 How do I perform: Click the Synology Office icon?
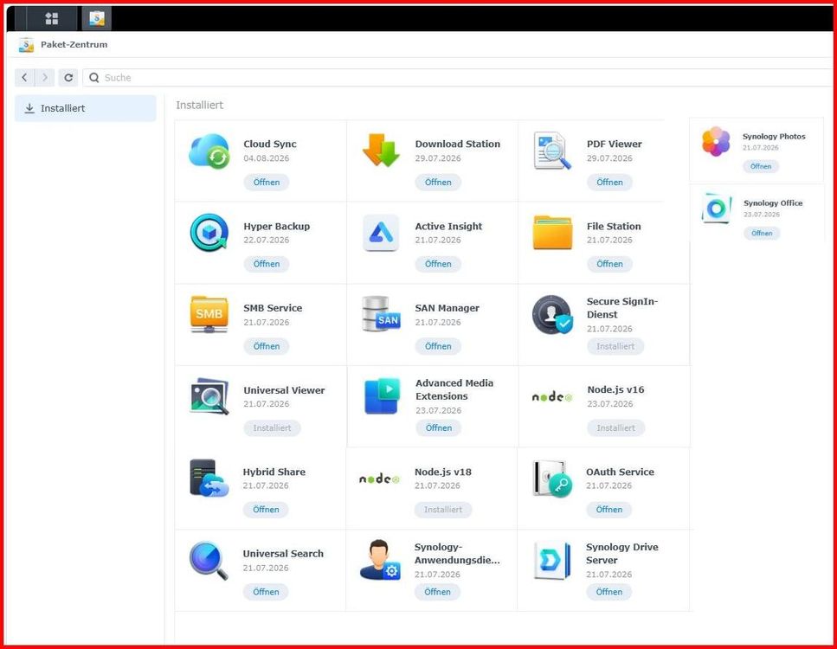[717, 209]
